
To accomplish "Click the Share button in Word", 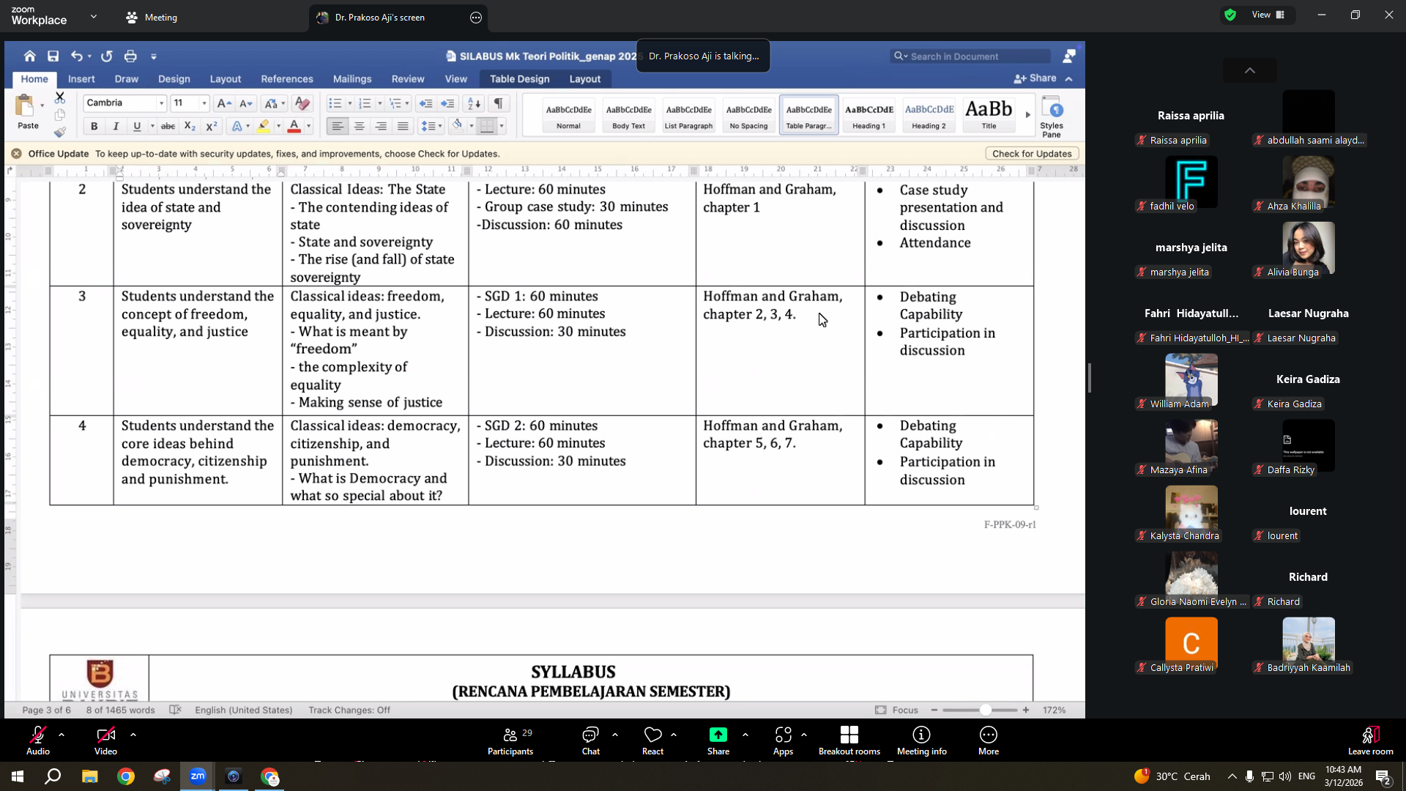I will 1035,78.
